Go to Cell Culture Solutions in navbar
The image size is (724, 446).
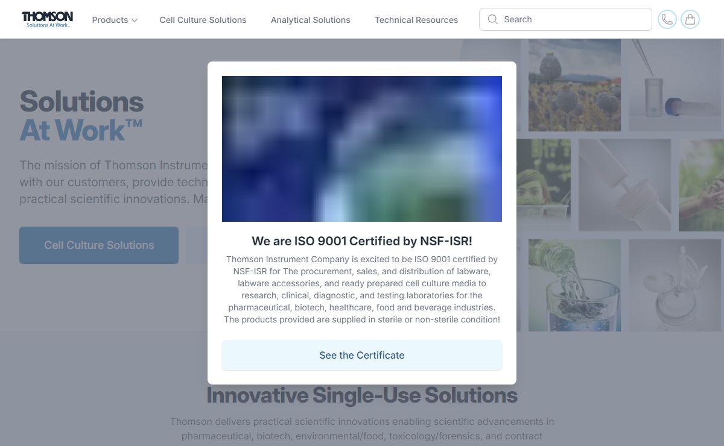[203, 20]
